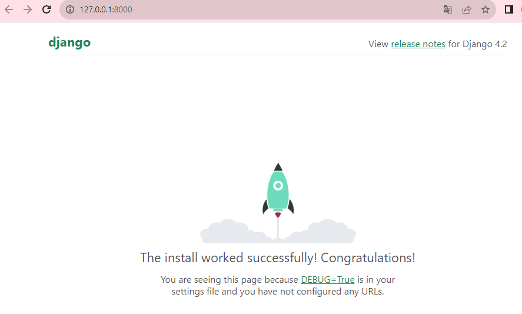
Task: Click the text 'settings file and you have not configured any URLs.'
Action: click(x=278, y=292)
